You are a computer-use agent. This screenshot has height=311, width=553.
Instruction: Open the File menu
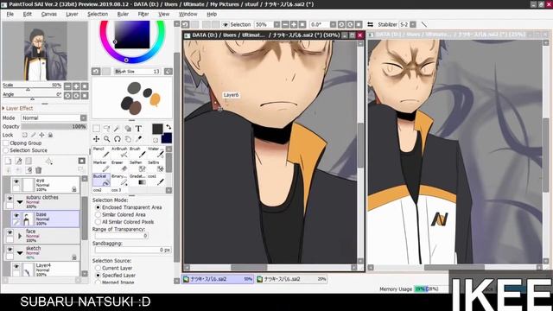(x=10, y=14)
